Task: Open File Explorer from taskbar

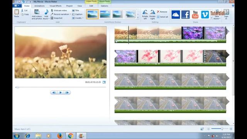Action: click(38, 136)
